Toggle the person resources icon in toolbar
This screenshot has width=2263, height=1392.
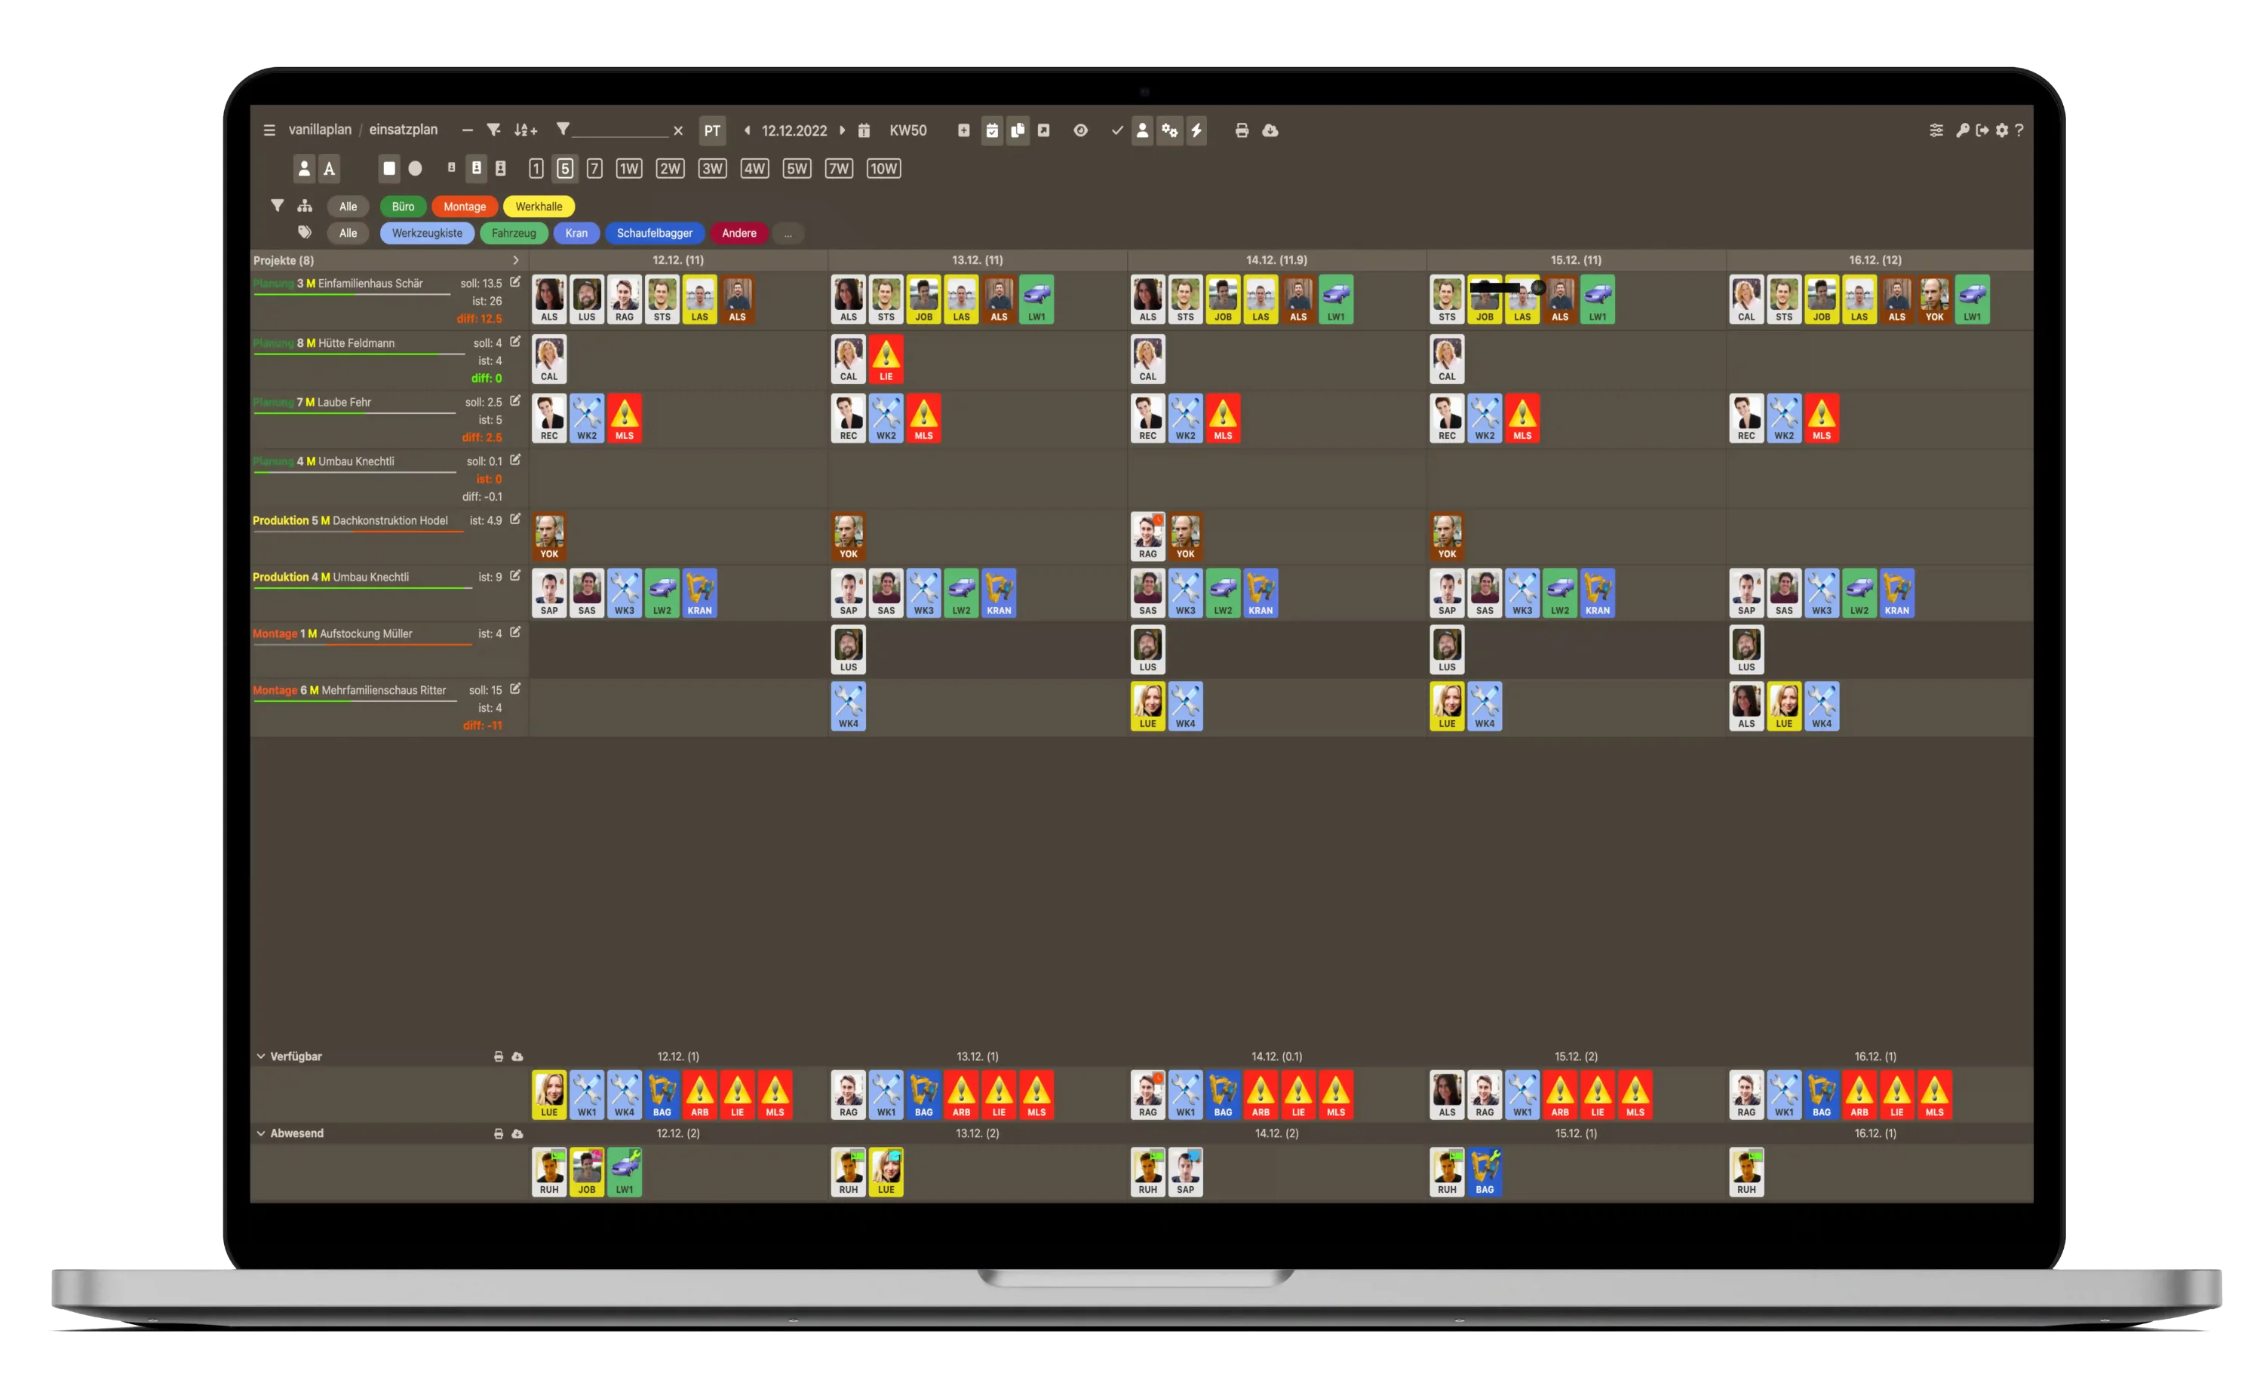[1143, 130]
